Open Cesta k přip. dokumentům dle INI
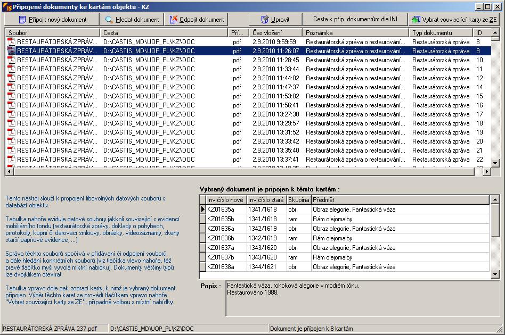 (355, 19)
